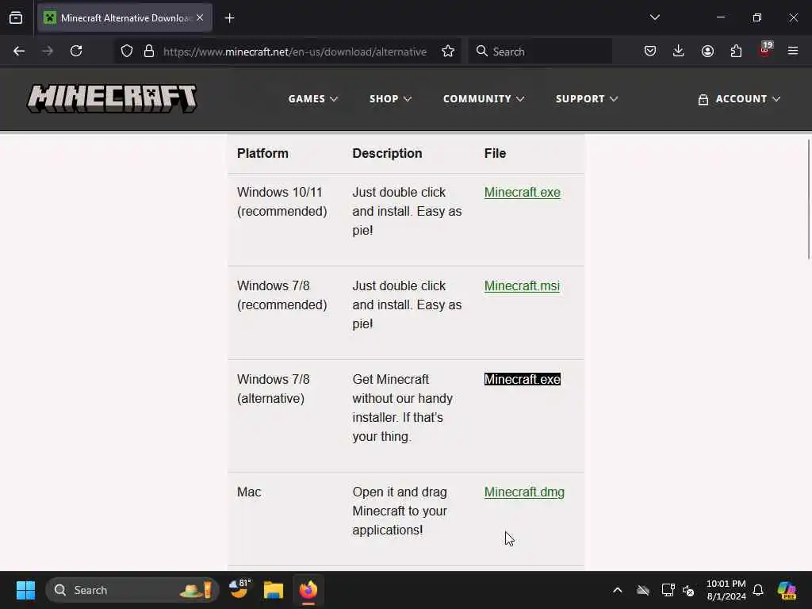Expand the Support menu
The image size is (812, 609).
pos(587,99)
